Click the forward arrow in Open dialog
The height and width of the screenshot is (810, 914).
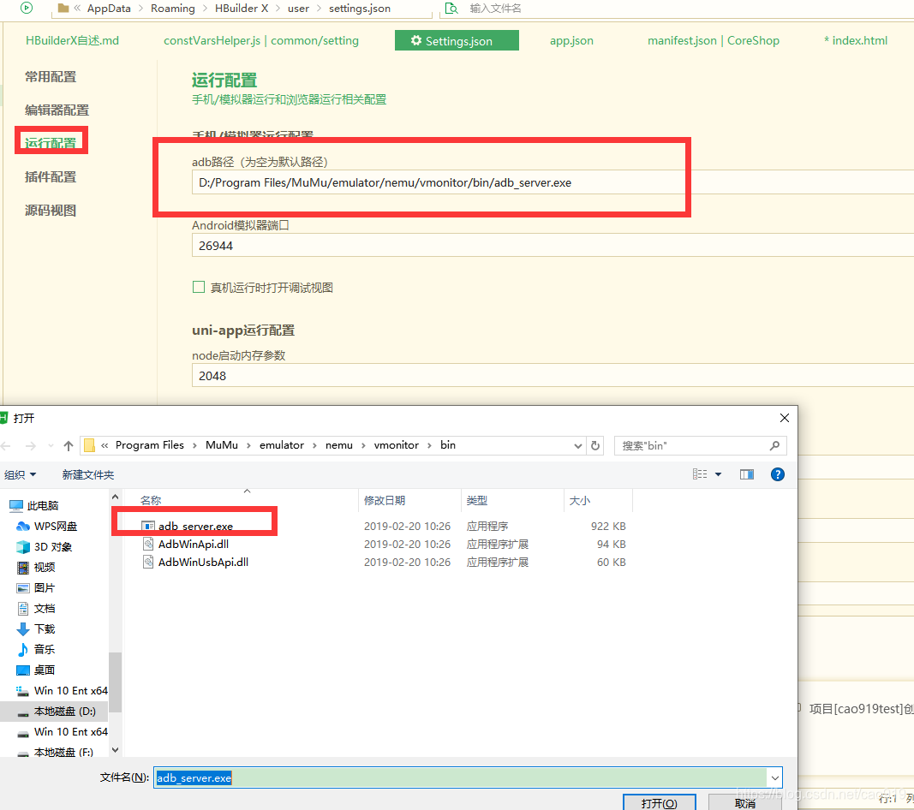tap(30, 446)
